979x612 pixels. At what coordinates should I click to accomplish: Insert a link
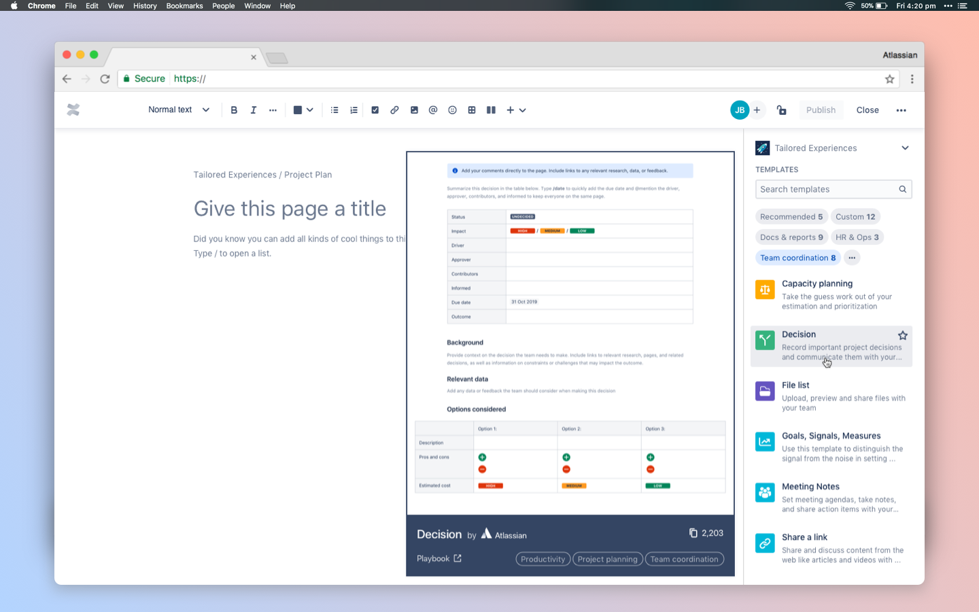pyautogui.click(x=394, y=110)
